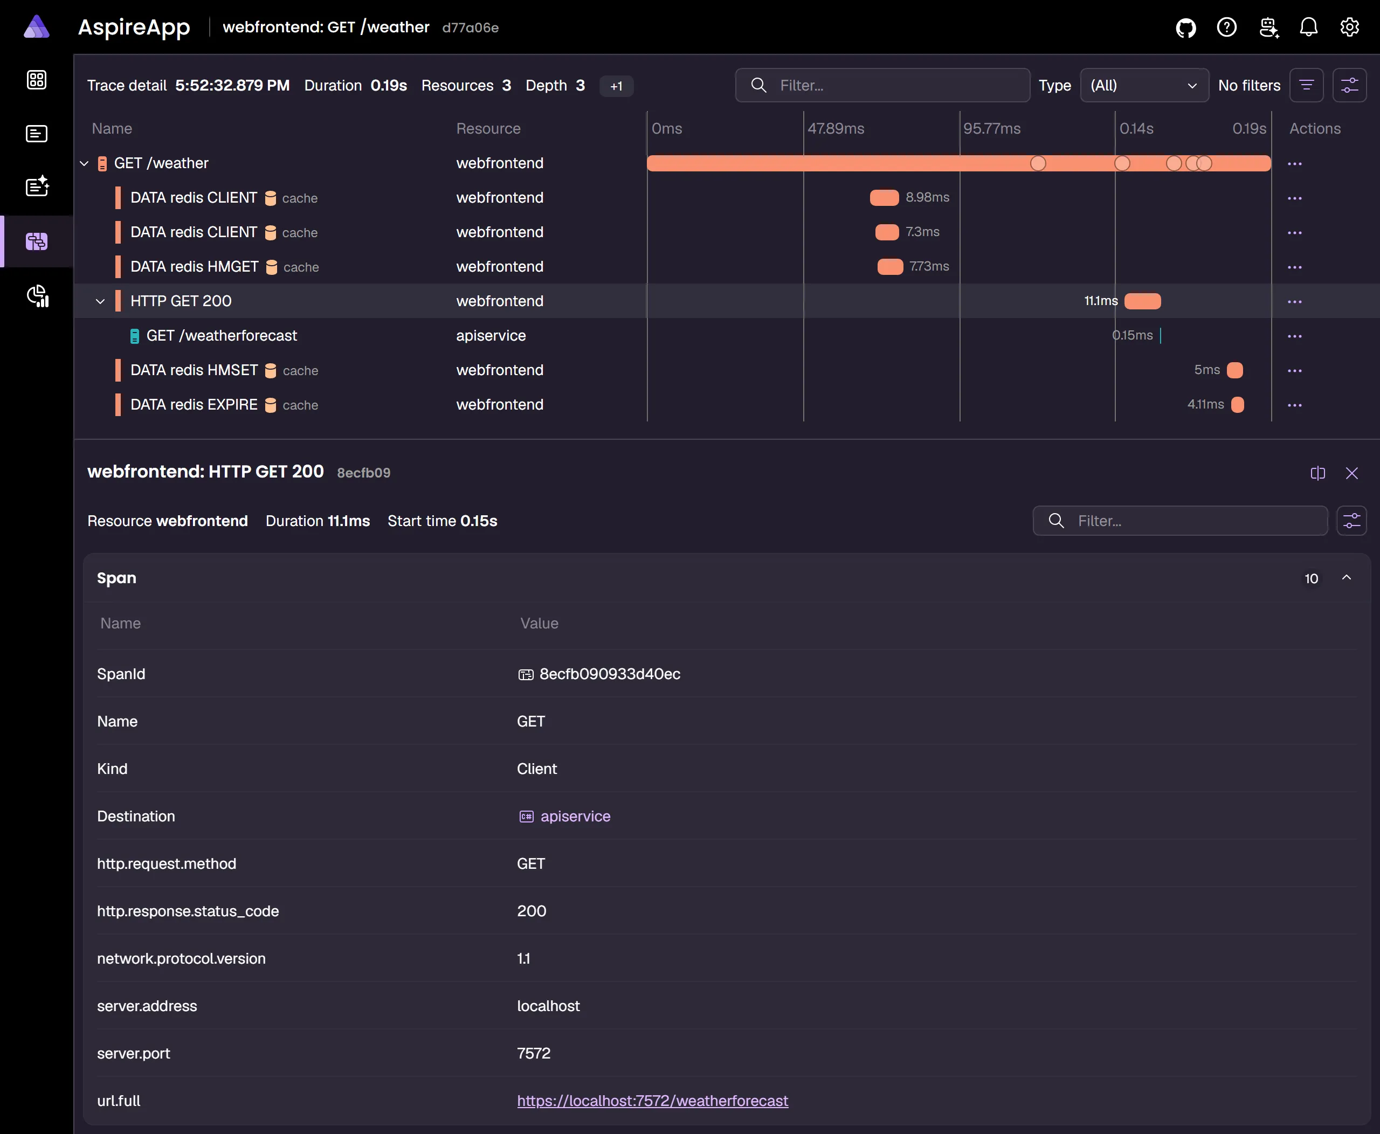Go to Console logs in sidebar
Viewport: 1380px width, 1134px height.
click(x=37, y=134)
